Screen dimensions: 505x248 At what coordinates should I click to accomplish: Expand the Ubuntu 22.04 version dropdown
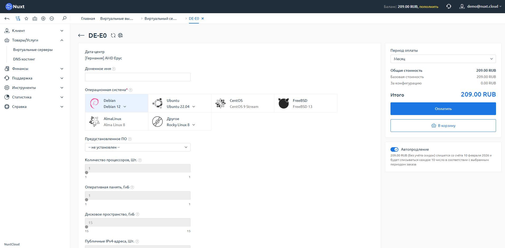tap(194, 107)
